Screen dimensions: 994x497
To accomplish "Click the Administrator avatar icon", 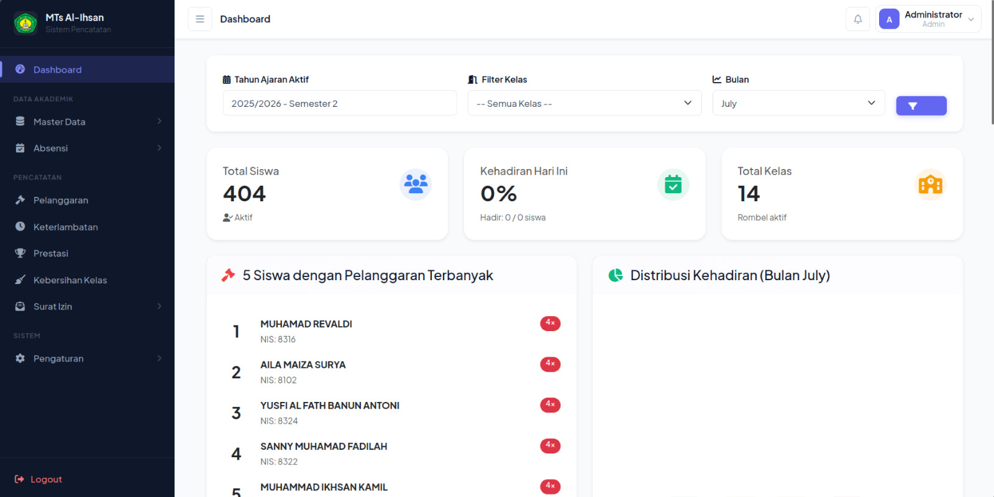I will pos(889,19).
